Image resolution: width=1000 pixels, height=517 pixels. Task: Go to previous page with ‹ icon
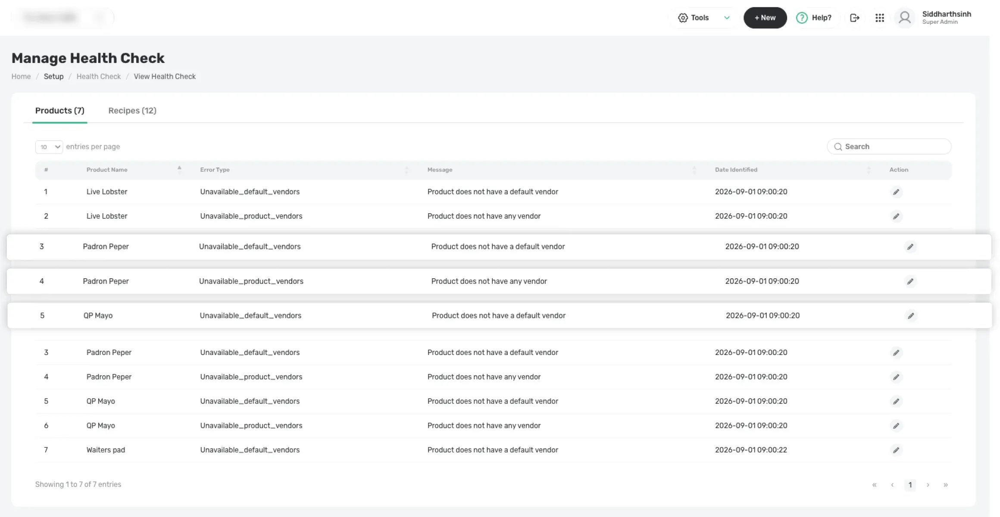(892, 485)
